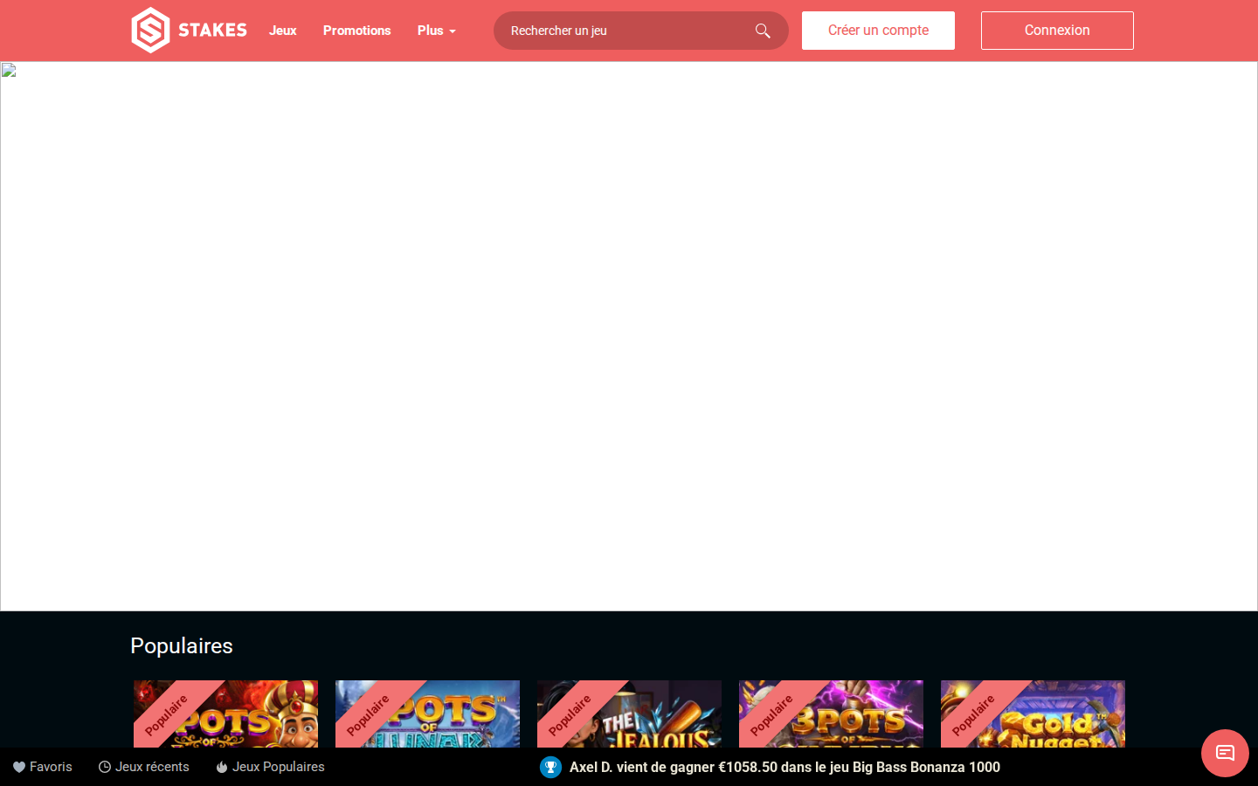Screen dimensions: 1258x786
Task: Open Favoris in the bottom bar
Action: 43,767
